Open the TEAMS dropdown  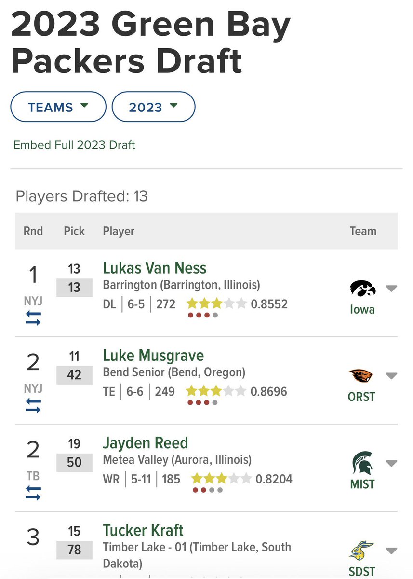[x=58, y=107]
